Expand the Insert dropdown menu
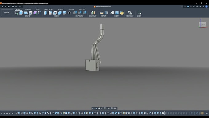Viewport: 209px width, 118px height. [116, 16]
